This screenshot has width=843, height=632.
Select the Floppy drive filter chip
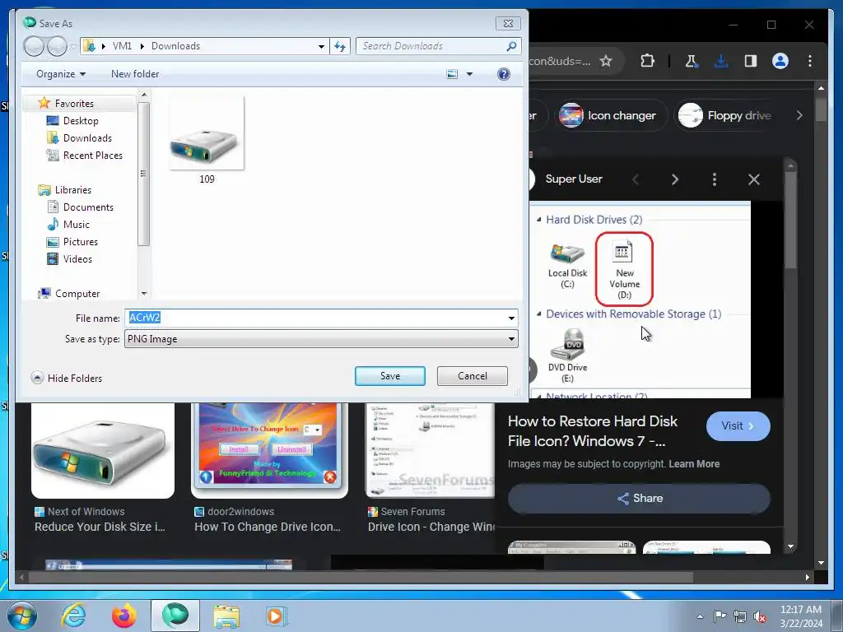[726, 115]
